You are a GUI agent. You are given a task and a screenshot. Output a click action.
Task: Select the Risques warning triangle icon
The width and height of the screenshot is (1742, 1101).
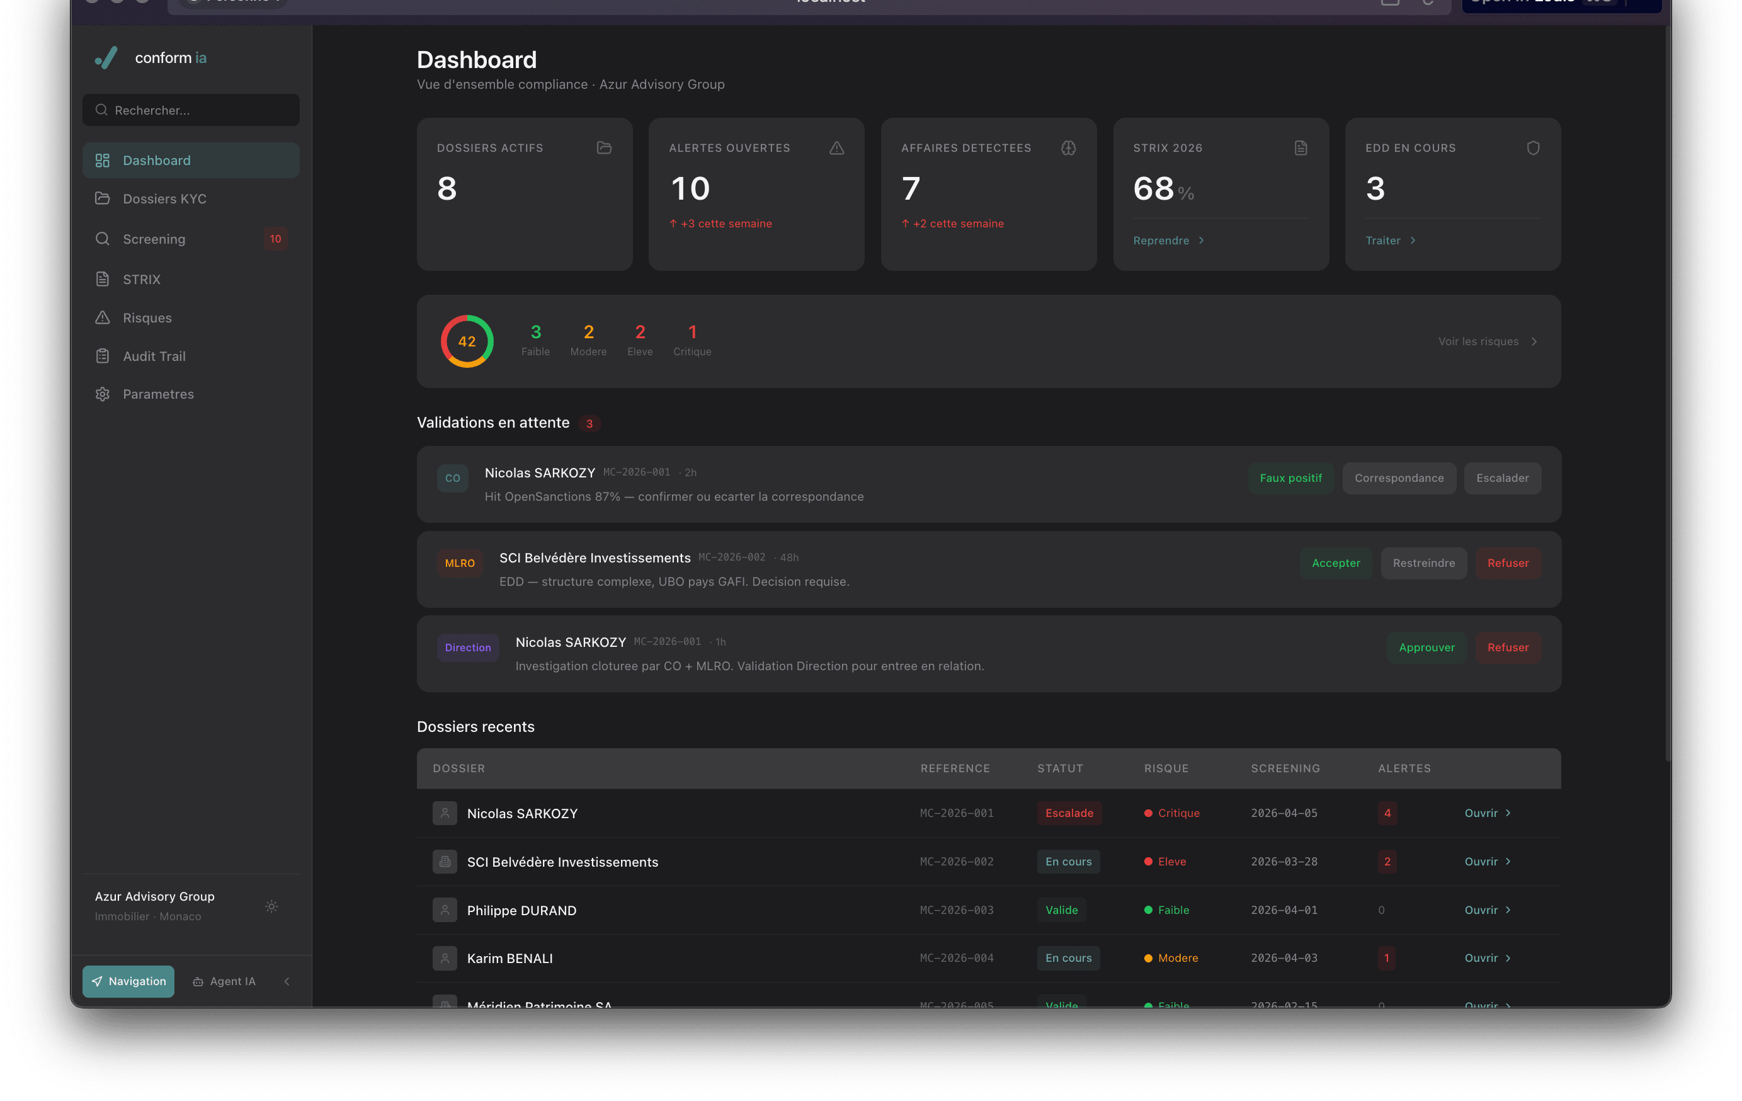click(103, 317)
